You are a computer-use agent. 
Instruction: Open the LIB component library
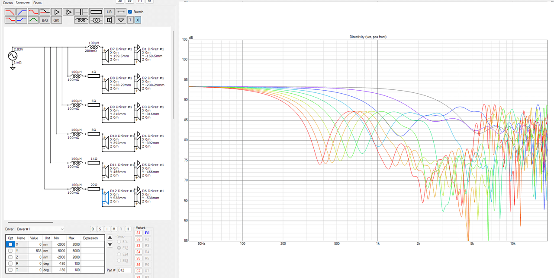110,12
